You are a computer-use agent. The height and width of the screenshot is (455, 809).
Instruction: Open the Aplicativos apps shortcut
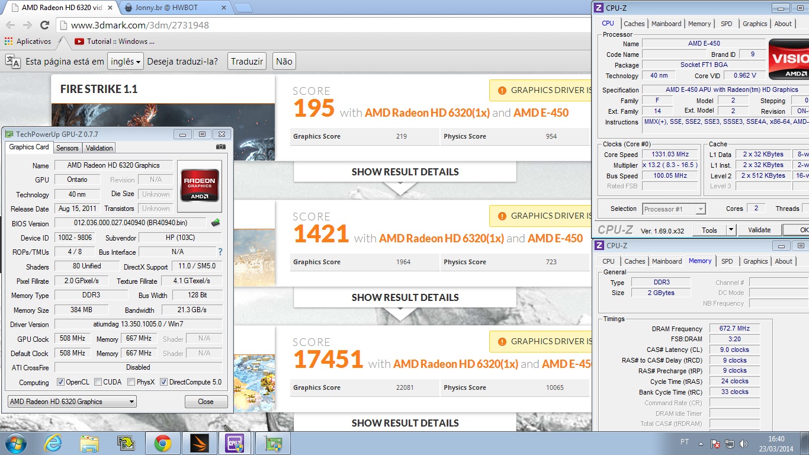(x=28, y=41)
